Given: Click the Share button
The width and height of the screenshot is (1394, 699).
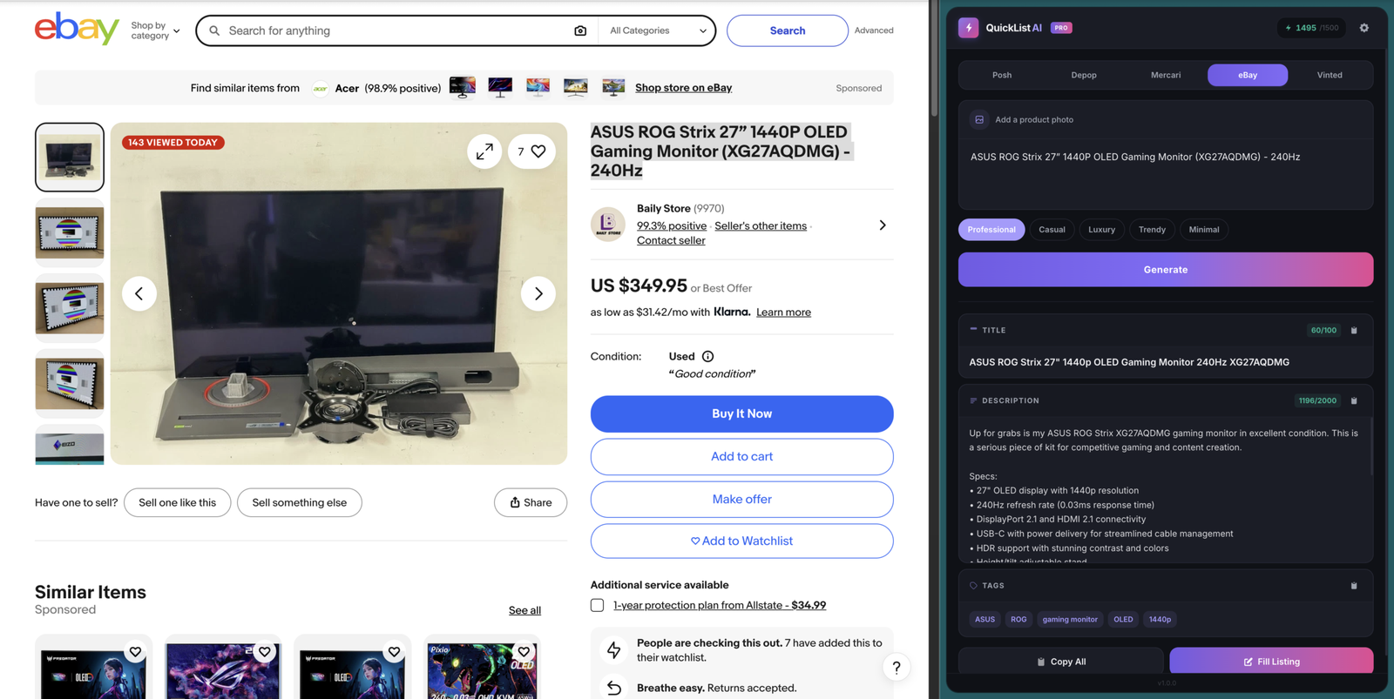Looking at the screenshot, I should click(531, 502).
